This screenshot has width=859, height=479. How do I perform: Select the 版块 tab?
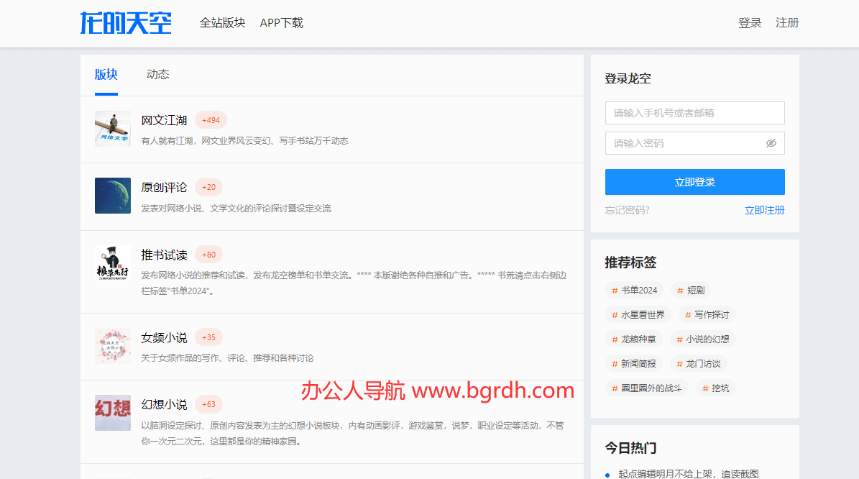pyautogui.click(x=106, y=74)
